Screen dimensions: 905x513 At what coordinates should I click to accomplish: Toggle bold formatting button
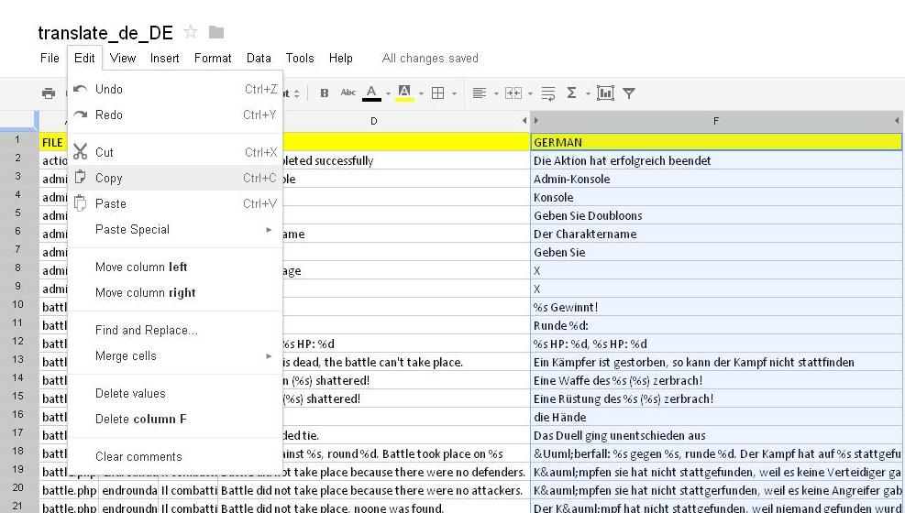click(x=325, y=93)
